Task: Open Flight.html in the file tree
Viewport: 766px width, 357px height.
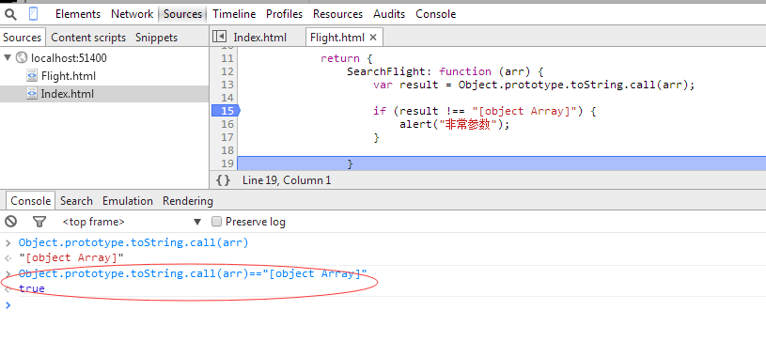Action: pyautogui.click(x=69, y=76)
